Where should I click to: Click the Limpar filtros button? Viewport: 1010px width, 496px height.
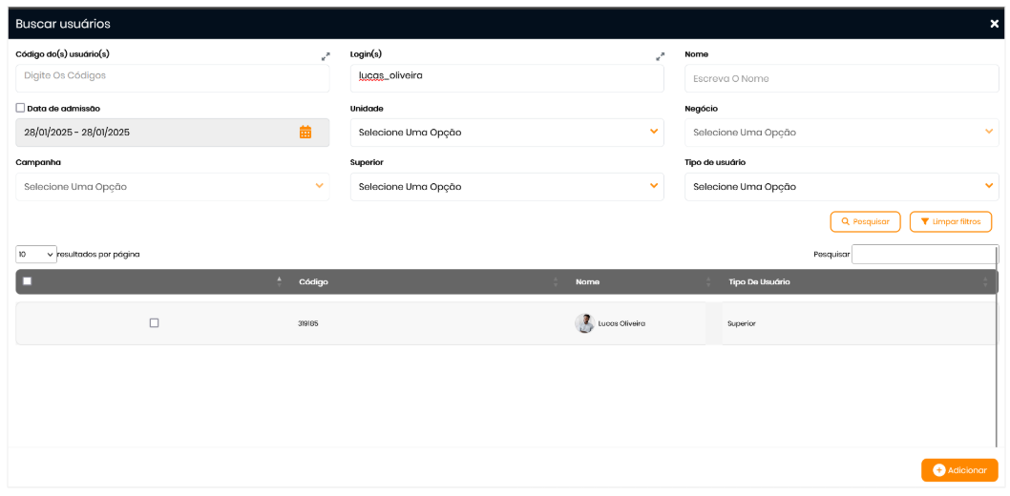coord(950,221)
